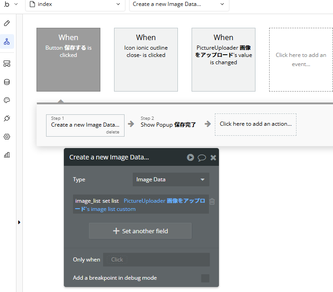
Task: Delete the image_list field with trash icon
Action: tap(212, 201)
